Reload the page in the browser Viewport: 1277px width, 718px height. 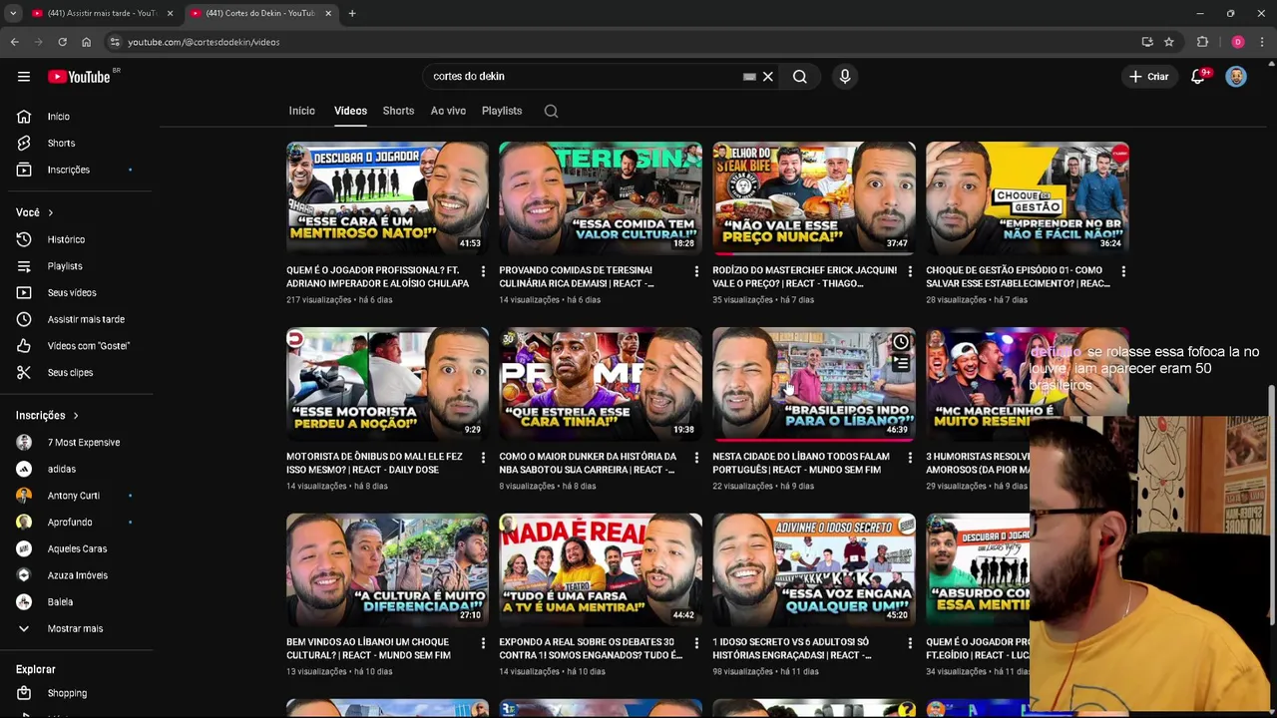pos(62,42)
